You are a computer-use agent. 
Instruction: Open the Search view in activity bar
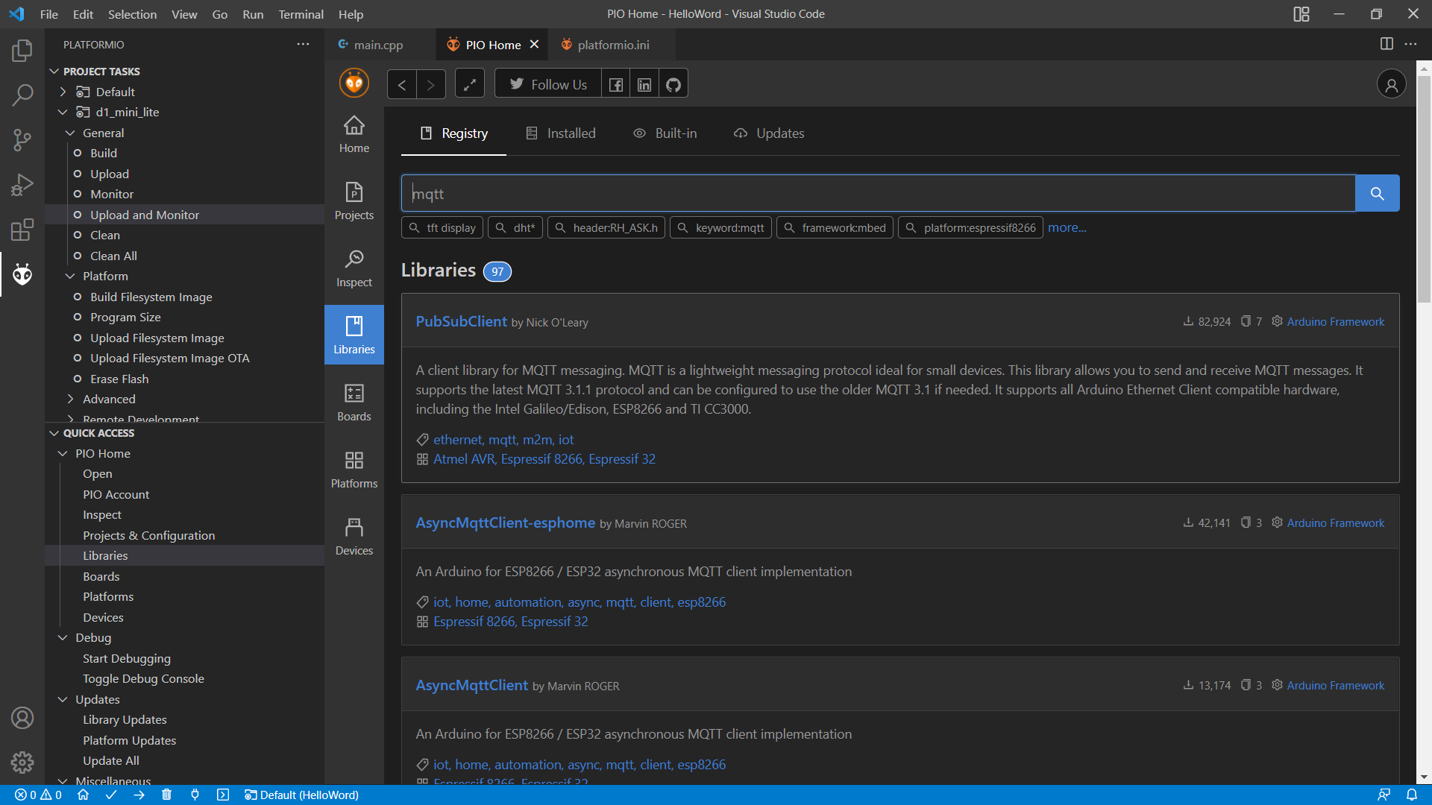[22, 95]
